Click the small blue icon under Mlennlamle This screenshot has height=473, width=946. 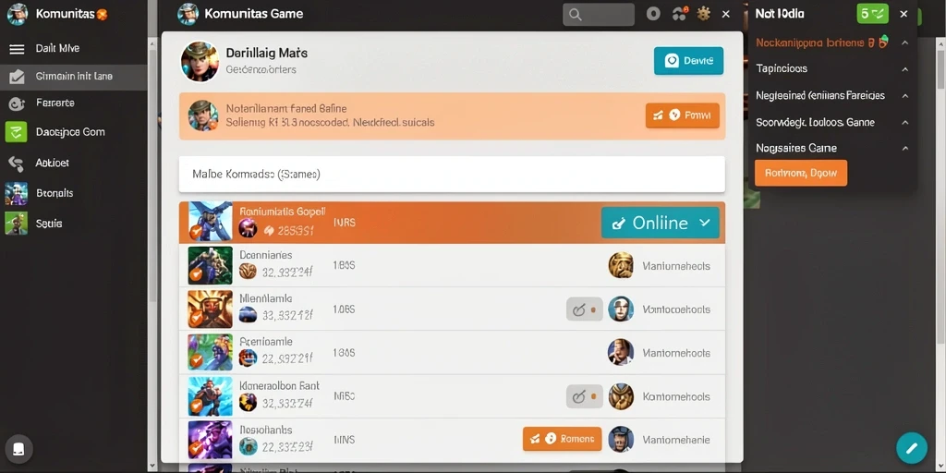(248, 314)
